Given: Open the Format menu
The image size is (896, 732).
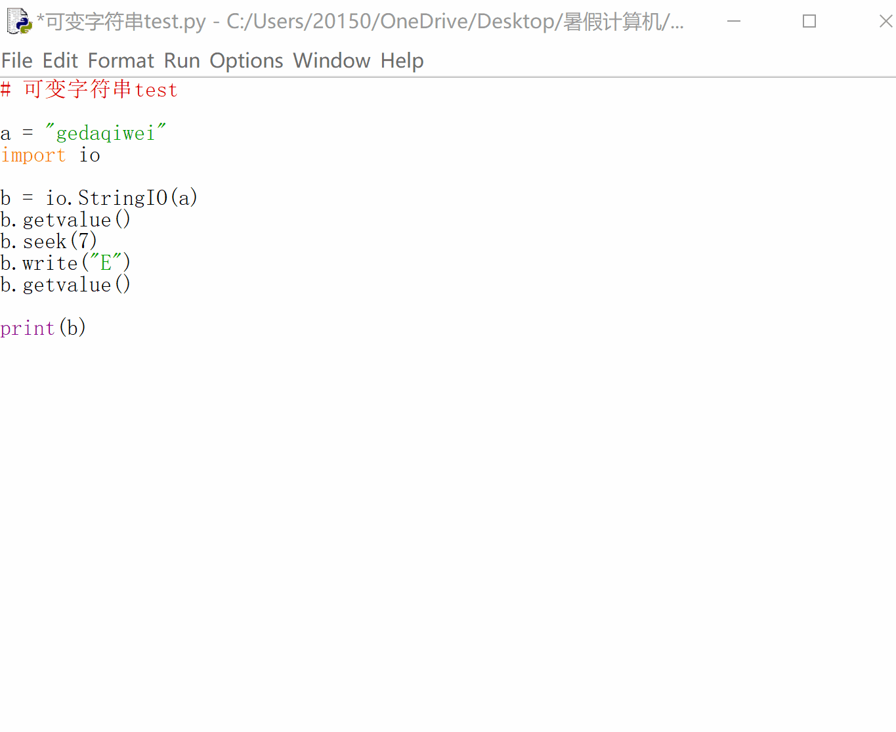Looking at the screenshot, I should click(121, 60).
